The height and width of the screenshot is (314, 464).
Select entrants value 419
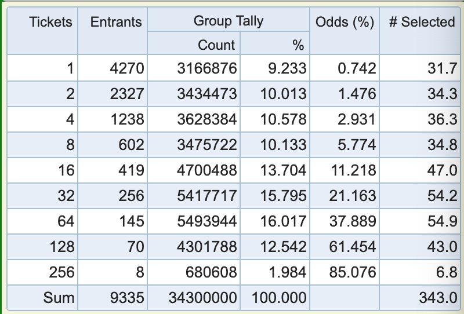pyautogui.click(x=131, y=170)
